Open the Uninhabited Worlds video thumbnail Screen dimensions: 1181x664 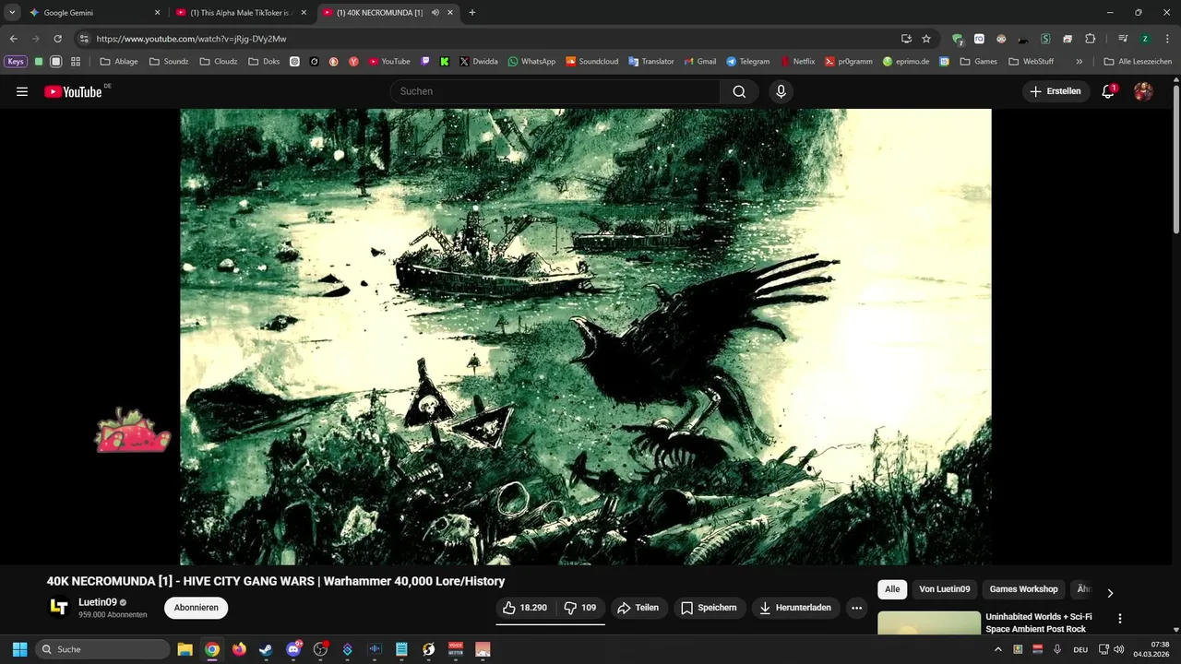pyautogui.click(x=929, y=622)
